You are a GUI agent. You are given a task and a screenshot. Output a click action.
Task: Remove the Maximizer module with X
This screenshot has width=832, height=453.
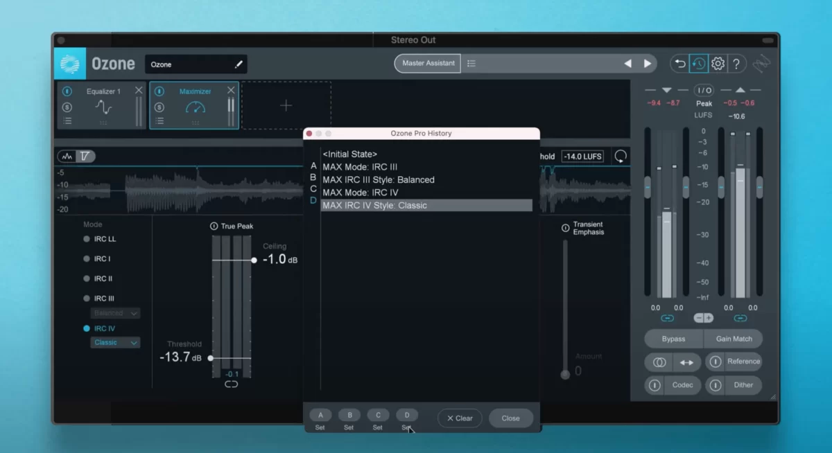[x=231, y=91]
